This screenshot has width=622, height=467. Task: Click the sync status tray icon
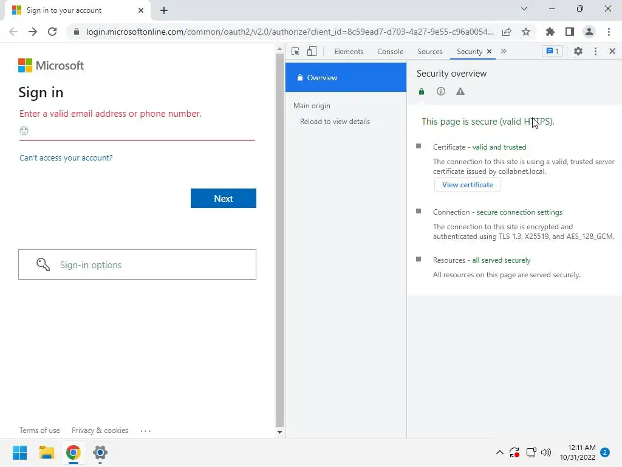tap(514, 452)
